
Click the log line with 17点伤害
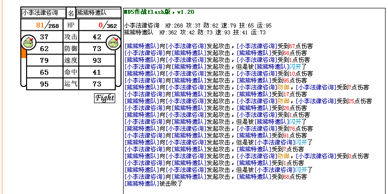coord(216,94)
